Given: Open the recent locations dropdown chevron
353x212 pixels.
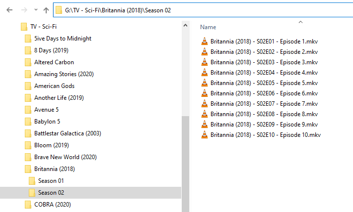Looking at the screenshot, I should point(35,10).
